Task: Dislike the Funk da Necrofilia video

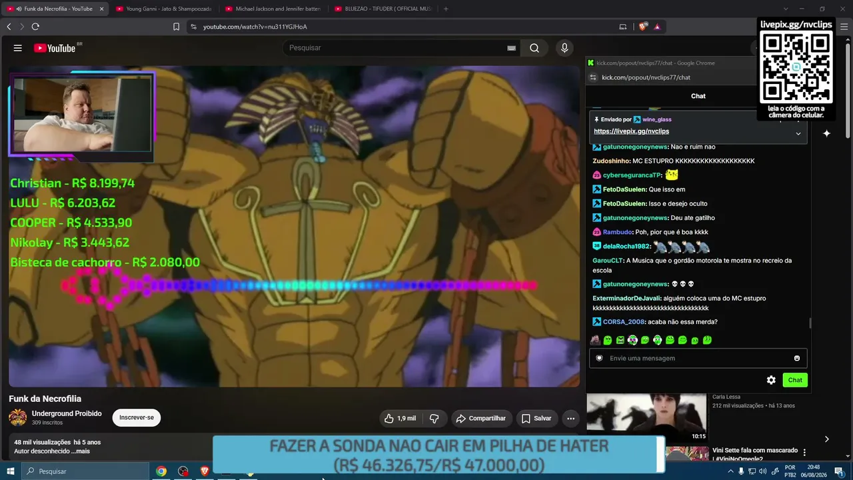Action: click(x=434, y=419)
